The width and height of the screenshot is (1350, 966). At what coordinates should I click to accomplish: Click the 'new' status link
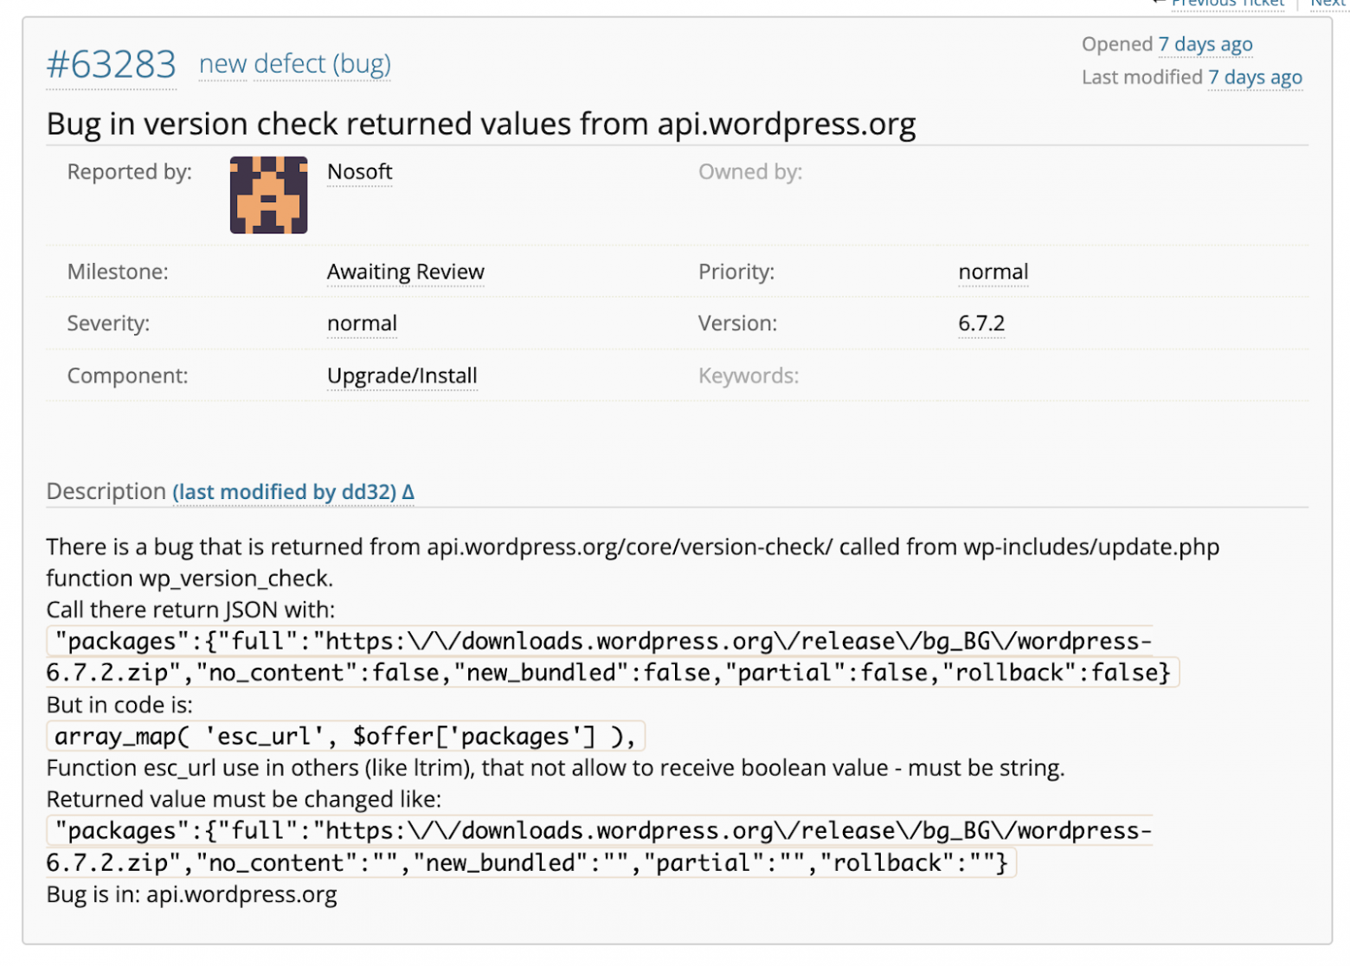(x=222, y=64)
